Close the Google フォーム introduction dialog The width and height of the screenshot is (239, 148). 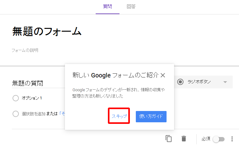pos(163,75)
